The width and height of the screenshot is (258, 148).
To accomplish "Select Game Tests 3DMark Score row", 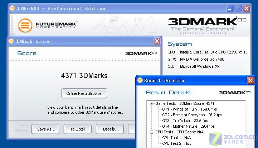I will pos(185,103).
